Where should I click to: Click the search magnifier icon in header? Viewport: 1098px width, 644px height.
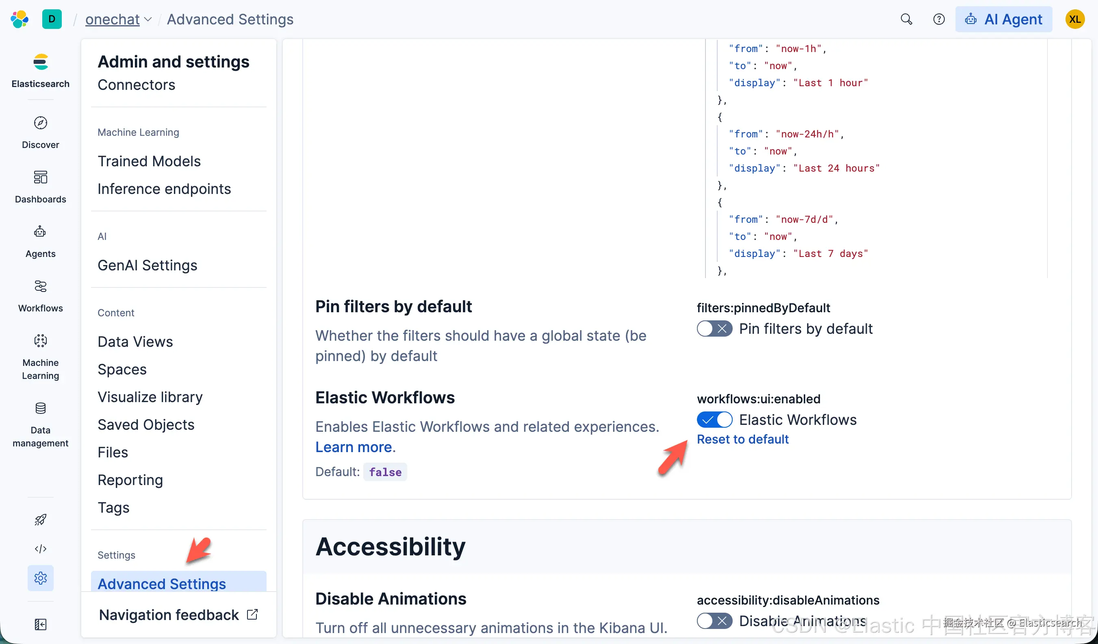[x=906, y=19]
